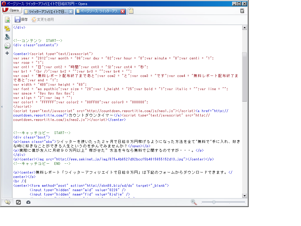Screen dimensions: 301x226
Task: Click the input name="mid" line
Action: click(78, 190)
